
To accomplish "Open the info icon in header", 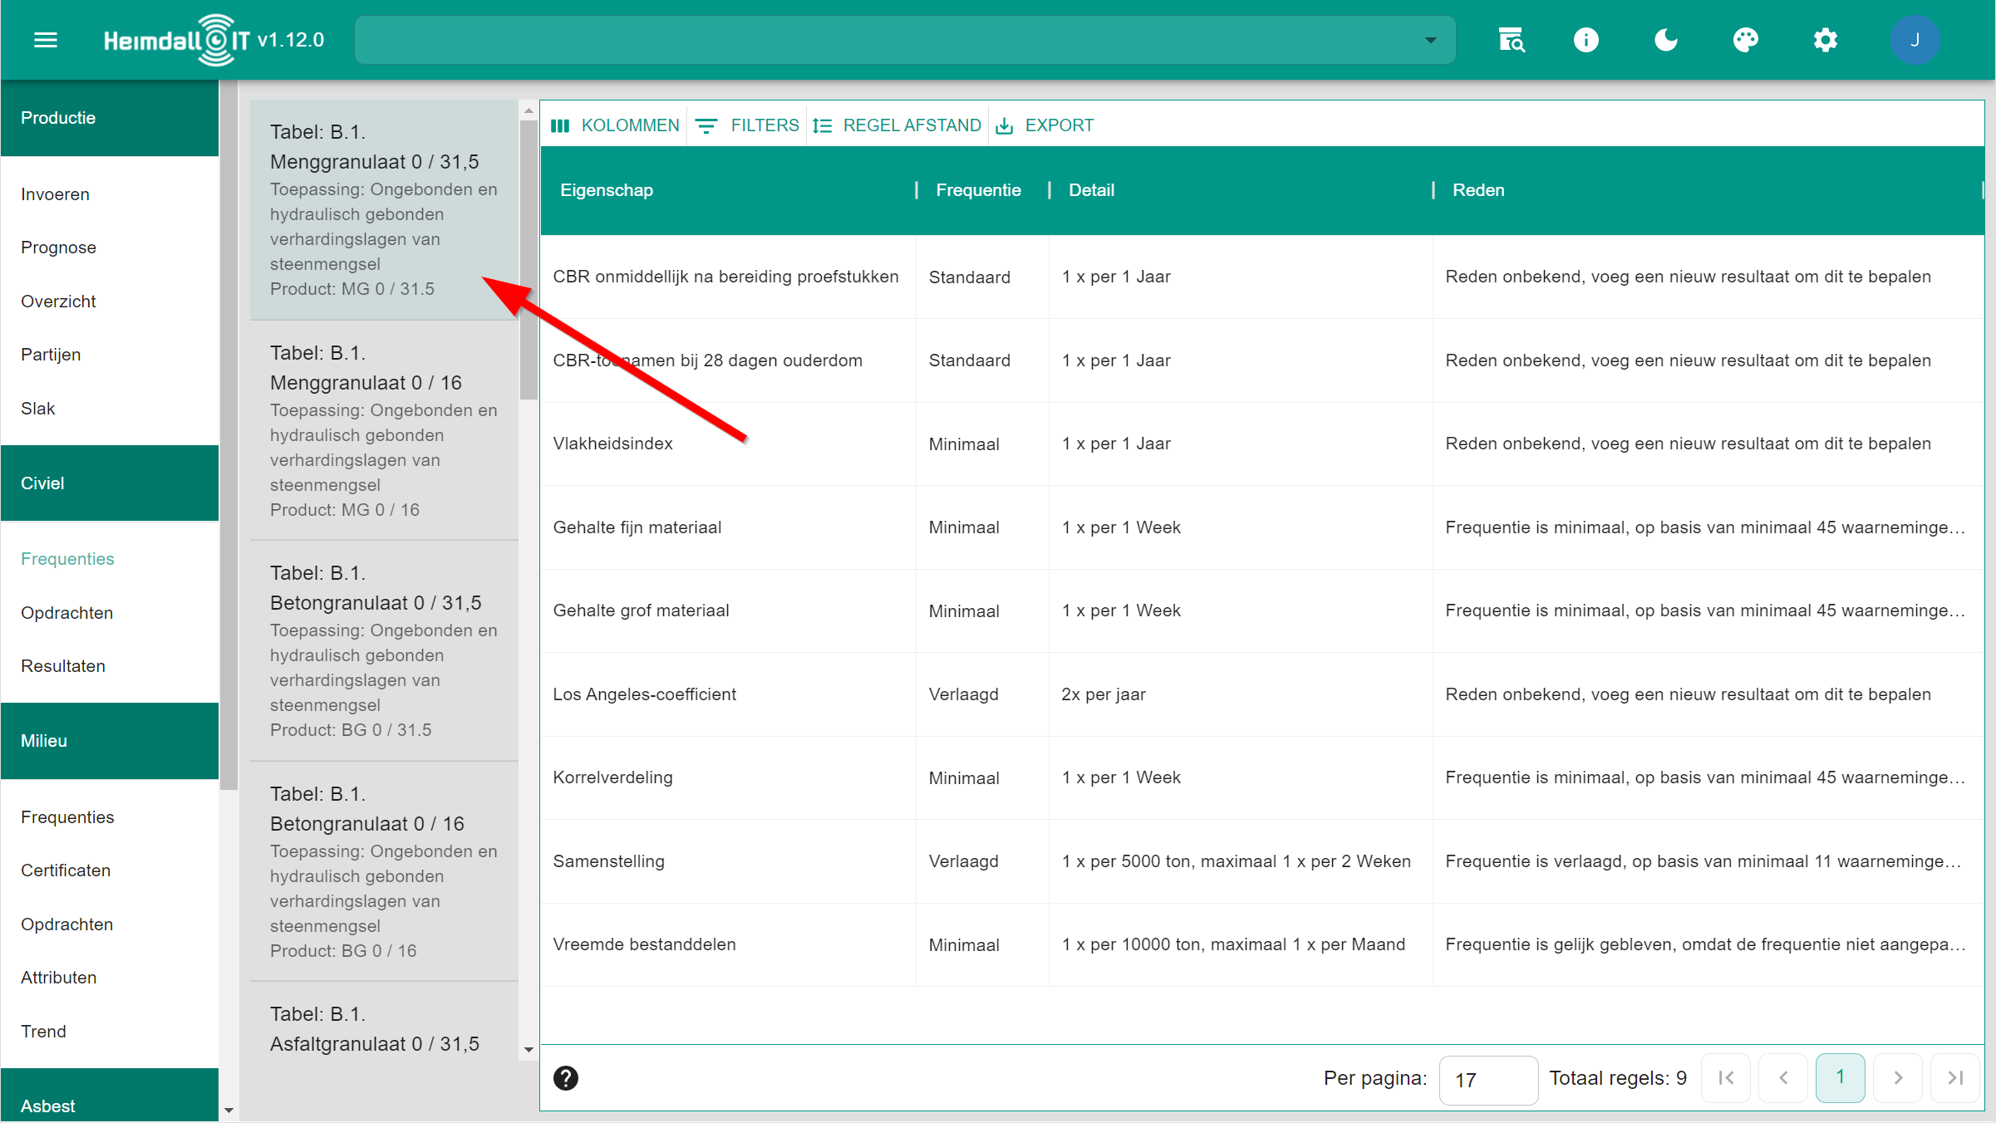I will 1585,40.
